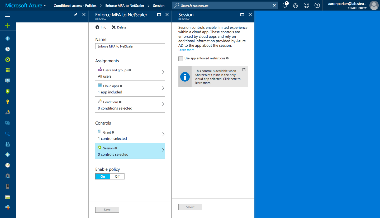Image resolution: width=380 pixels, height=218 pixels.
Task: Close the leftmost blade beside the pin icon
Action: click(84, 15)
